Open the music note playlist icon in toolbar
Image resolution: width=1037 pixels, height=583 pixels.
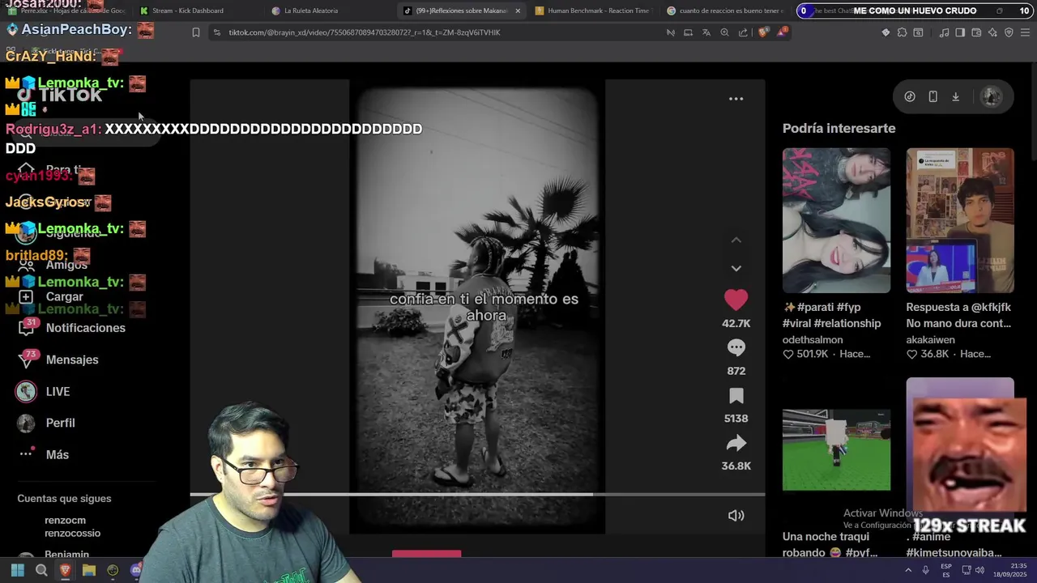944,32
